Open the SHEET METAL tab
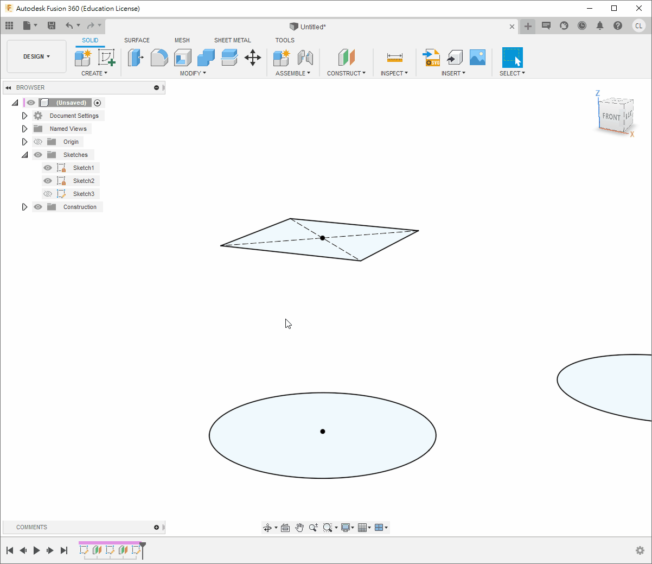The image size is (652, 564). coord(232,40)
